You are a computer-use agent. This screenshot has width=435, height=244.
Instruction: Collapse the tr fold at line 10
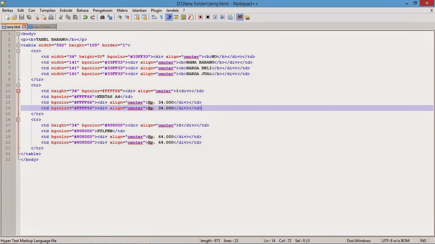pos(18,85)
